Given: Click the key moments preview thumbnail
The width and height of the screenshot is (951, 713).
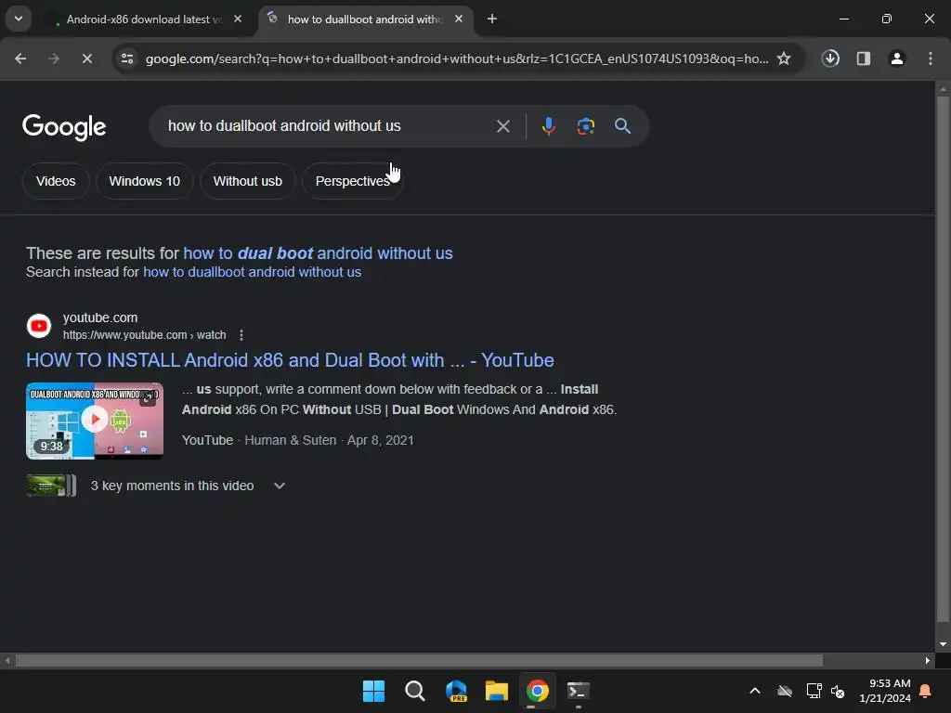Looking at the screenshot, I should pyautogui.click(x=51, y=486).
